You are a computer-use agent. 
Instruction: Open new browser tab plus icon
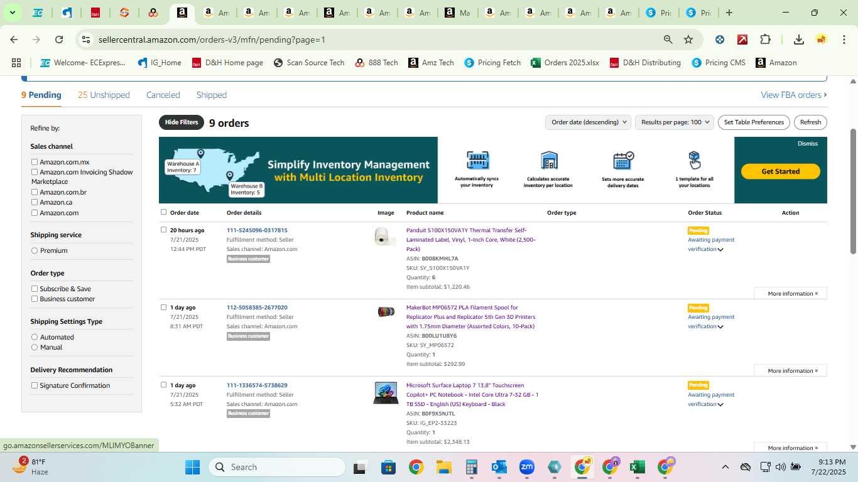point(729,13)
